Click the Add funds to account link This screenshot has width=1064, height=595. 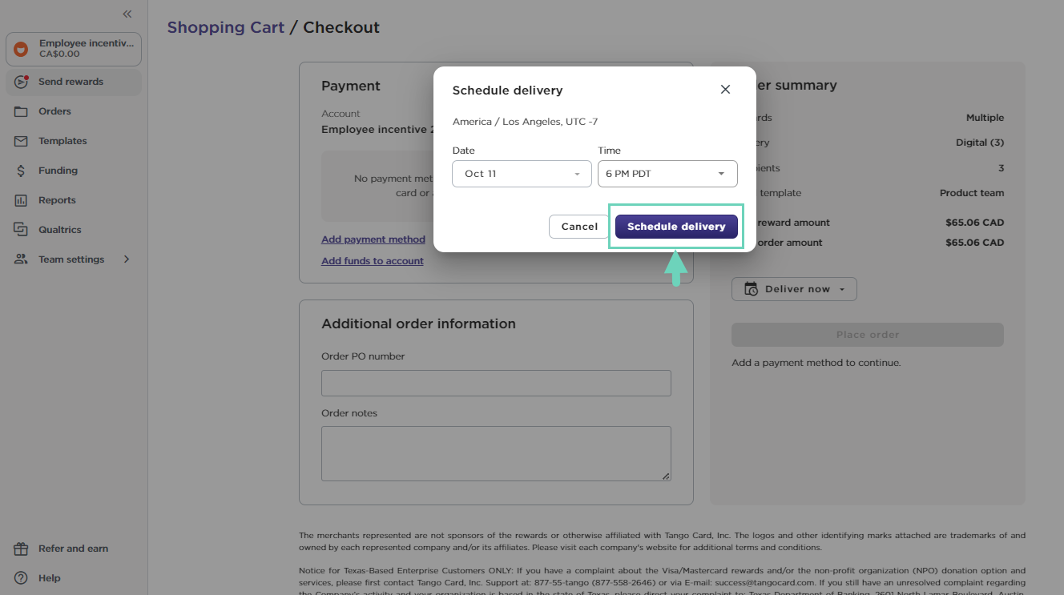tap(373, 261)
